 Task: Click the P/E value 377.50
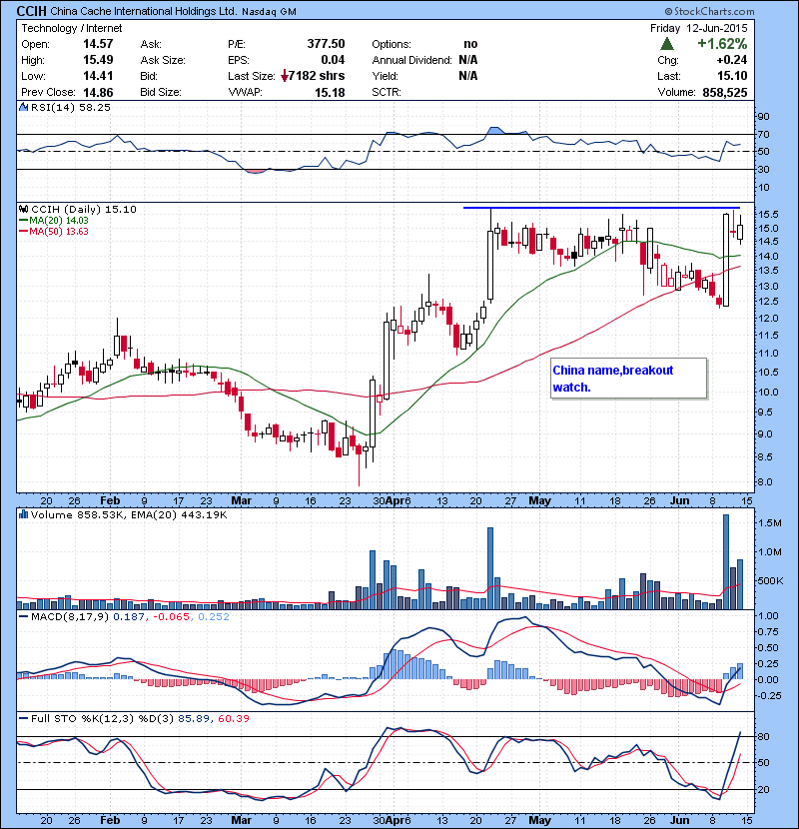[x=326, y=44]
